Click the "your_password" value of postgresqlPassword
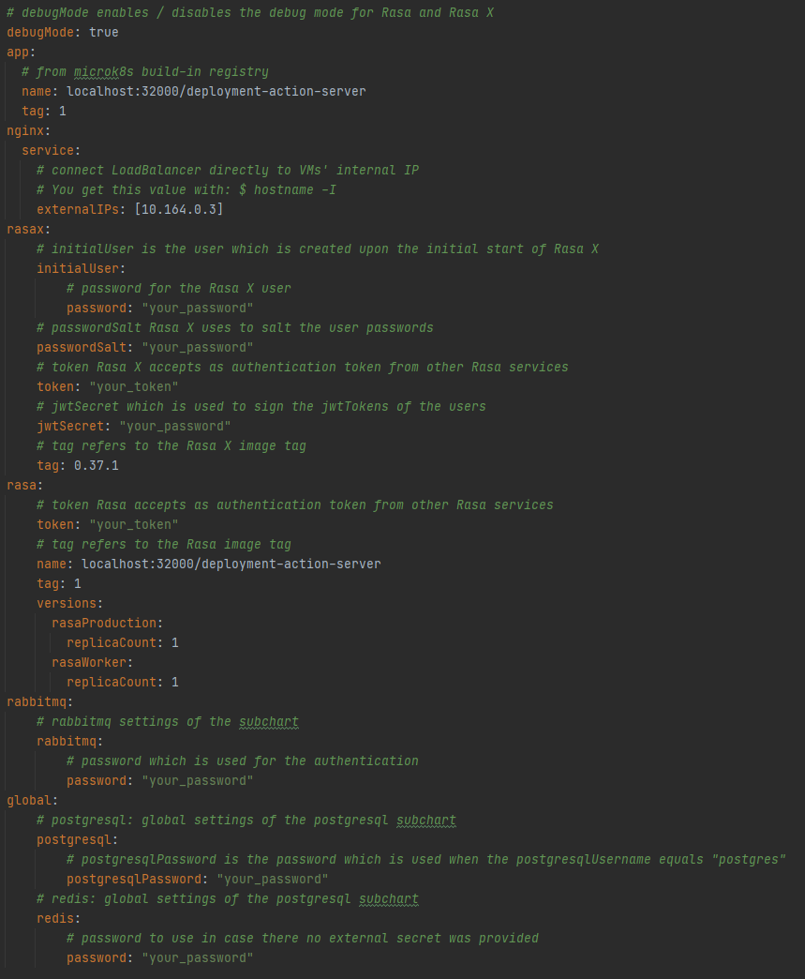 click(272, 879)
